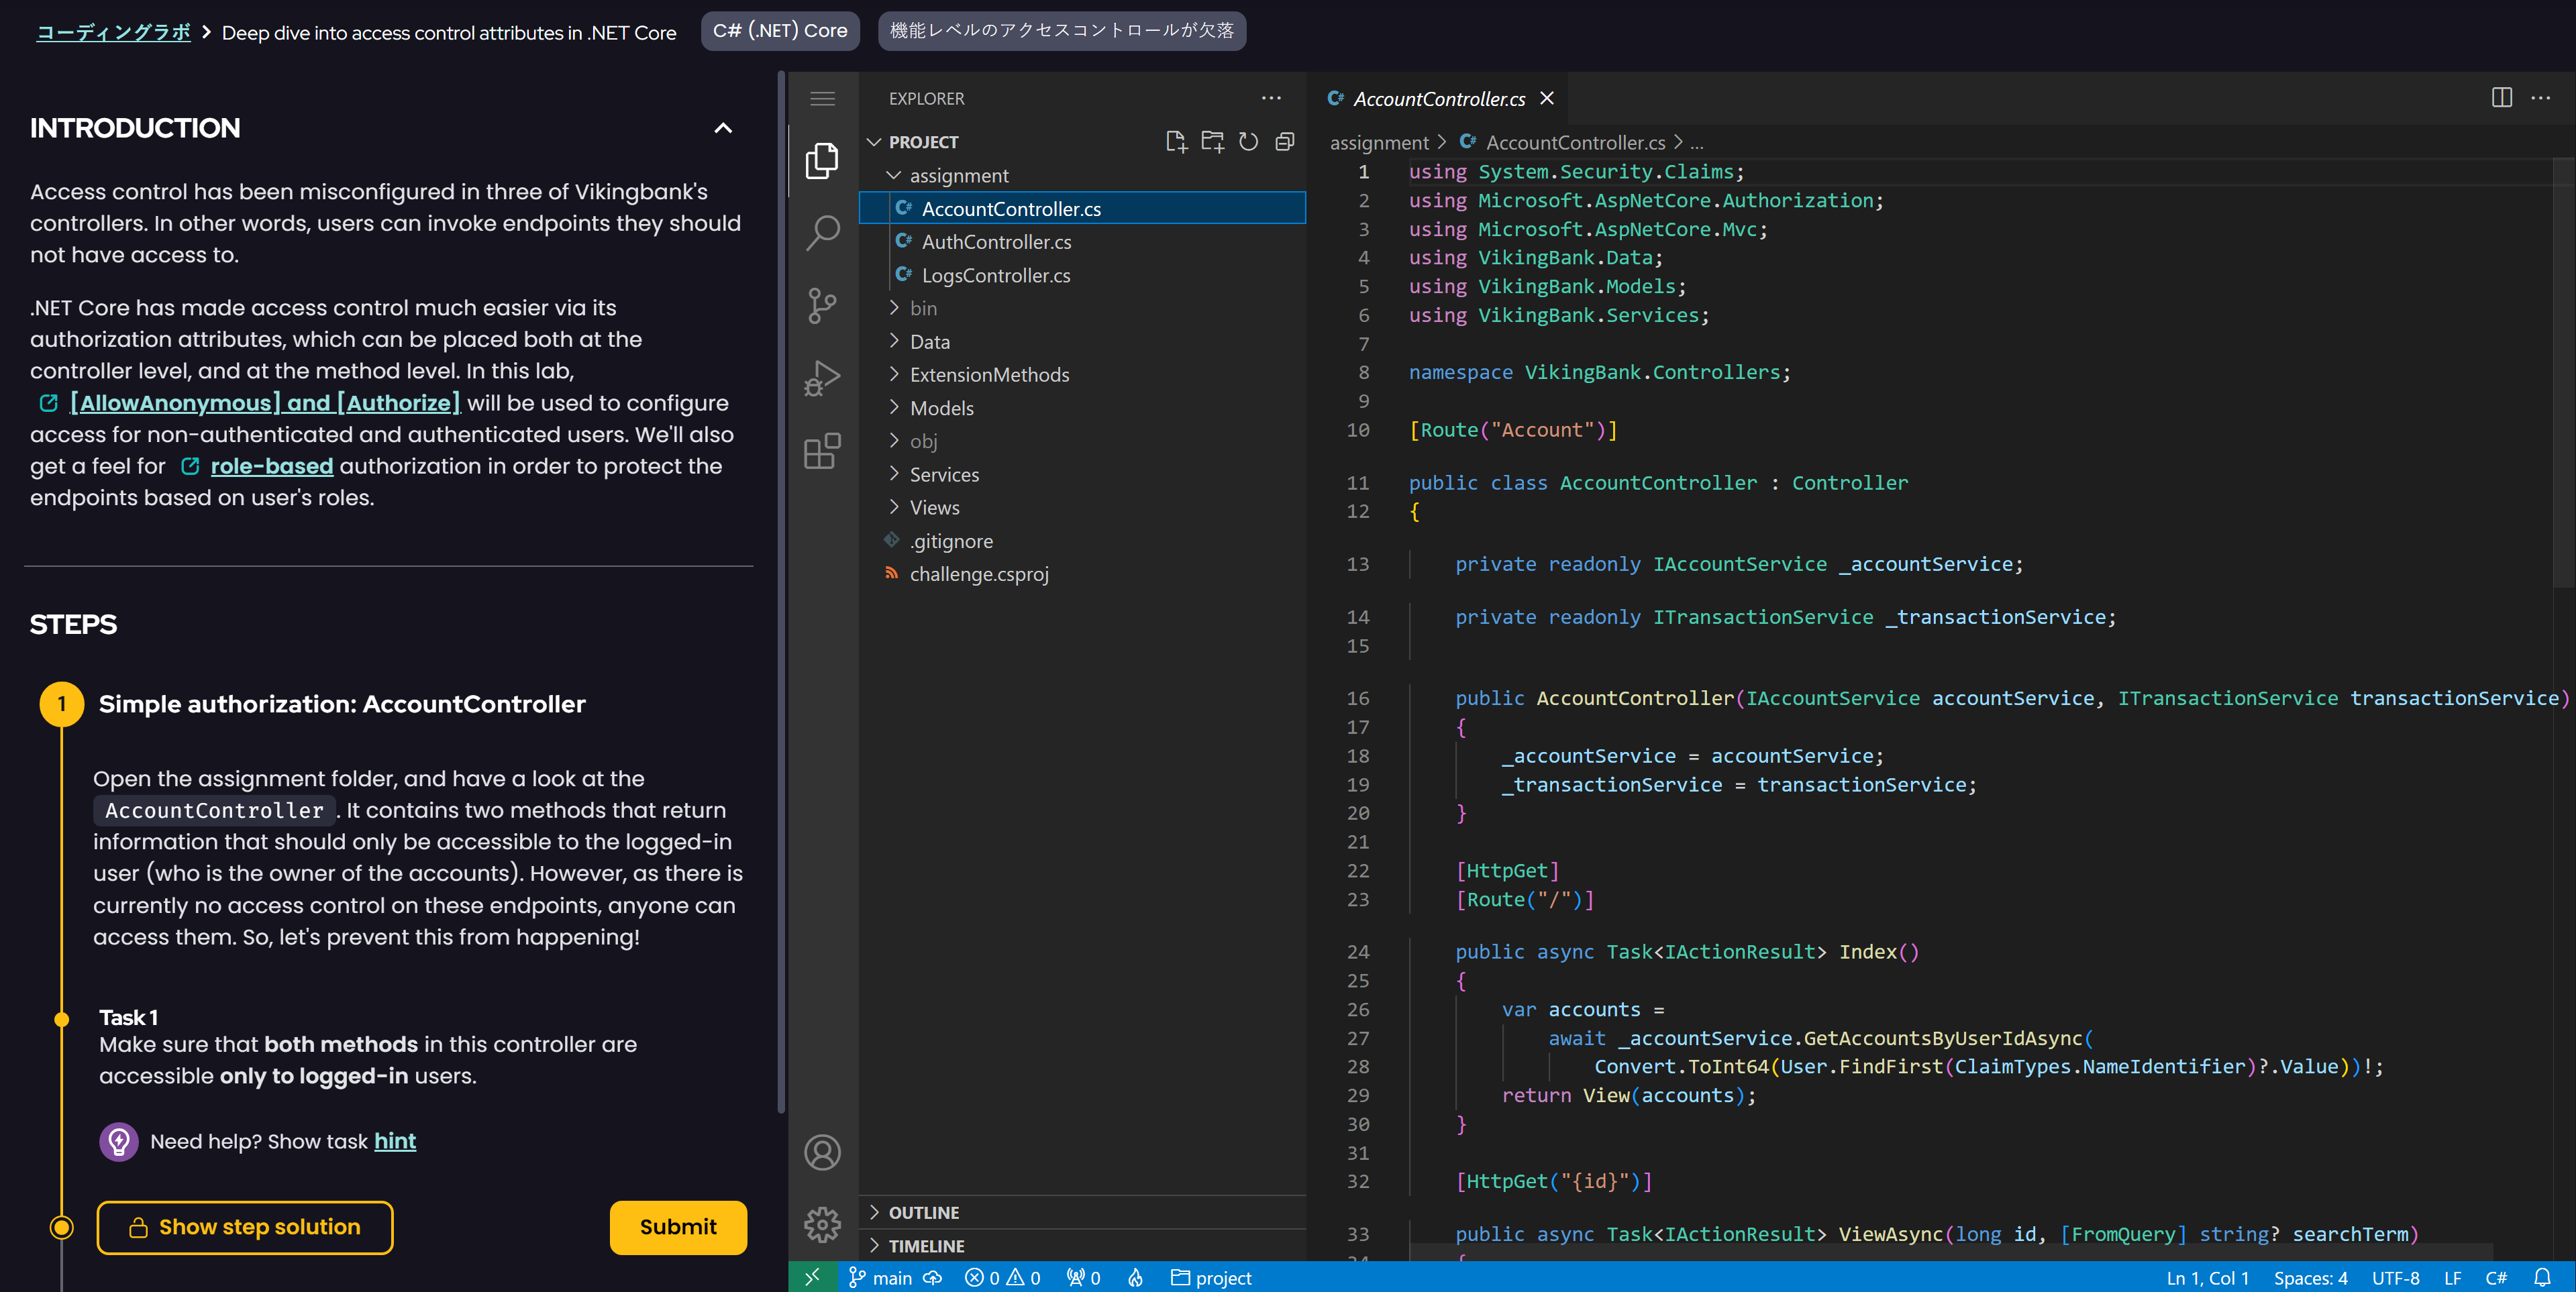2576x1292 pixels.
Task: Click the 機能レベルのアクセスコントロールが欠落 tag
Action: pos(1061,31)
